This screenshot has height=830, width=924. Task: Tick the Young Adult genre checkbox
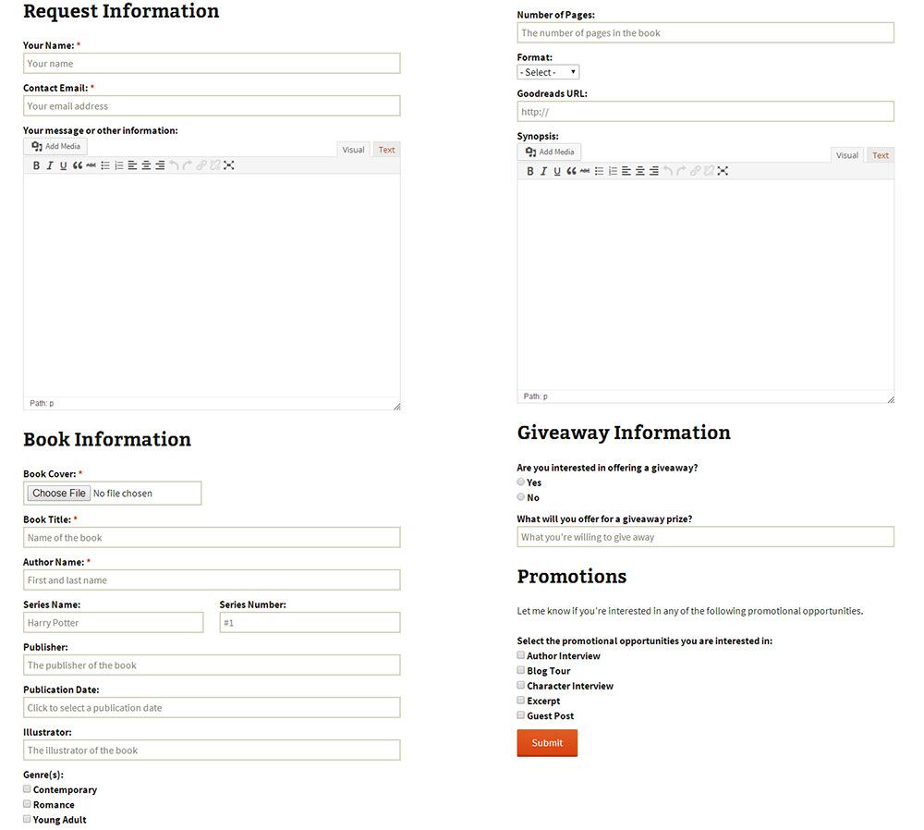[x=28, y=819]
